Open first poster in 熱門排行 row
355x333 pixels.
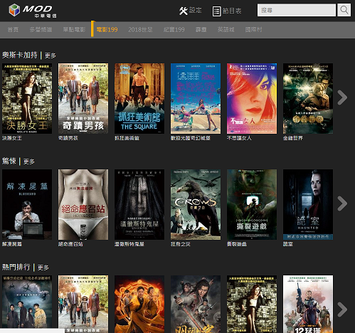click(27, 302)
